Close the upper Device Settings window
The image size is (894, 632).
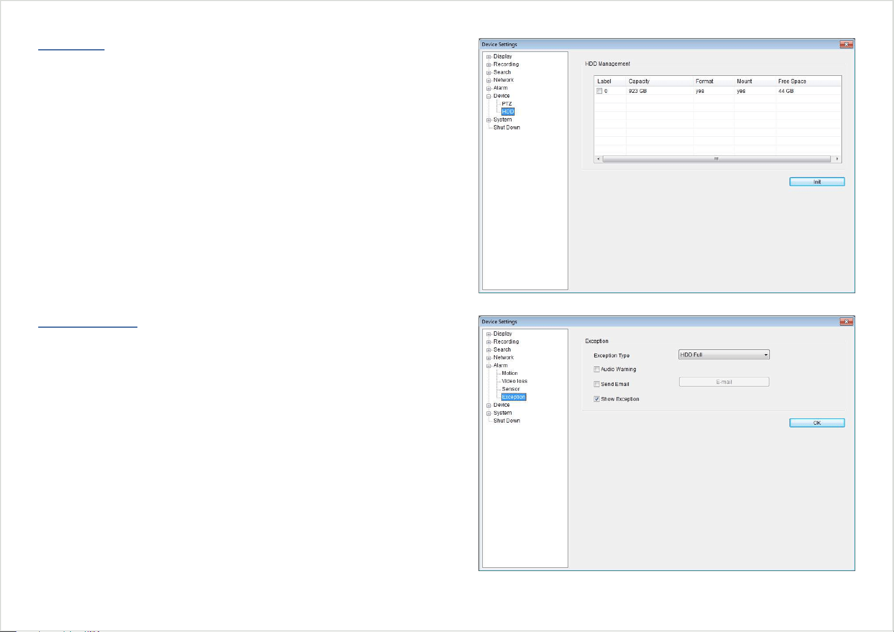pos(846,45)
